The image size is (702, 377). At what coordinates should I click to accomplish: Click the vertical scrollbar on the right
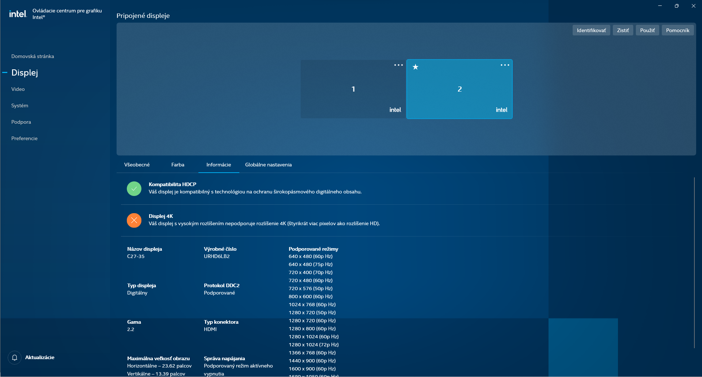tap(694, 263)
